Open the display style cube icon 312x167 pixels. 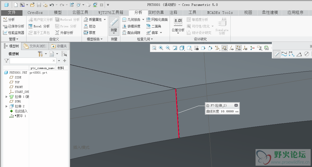click(182, 48)
